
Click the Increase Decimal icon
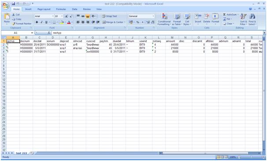(148, 22)
